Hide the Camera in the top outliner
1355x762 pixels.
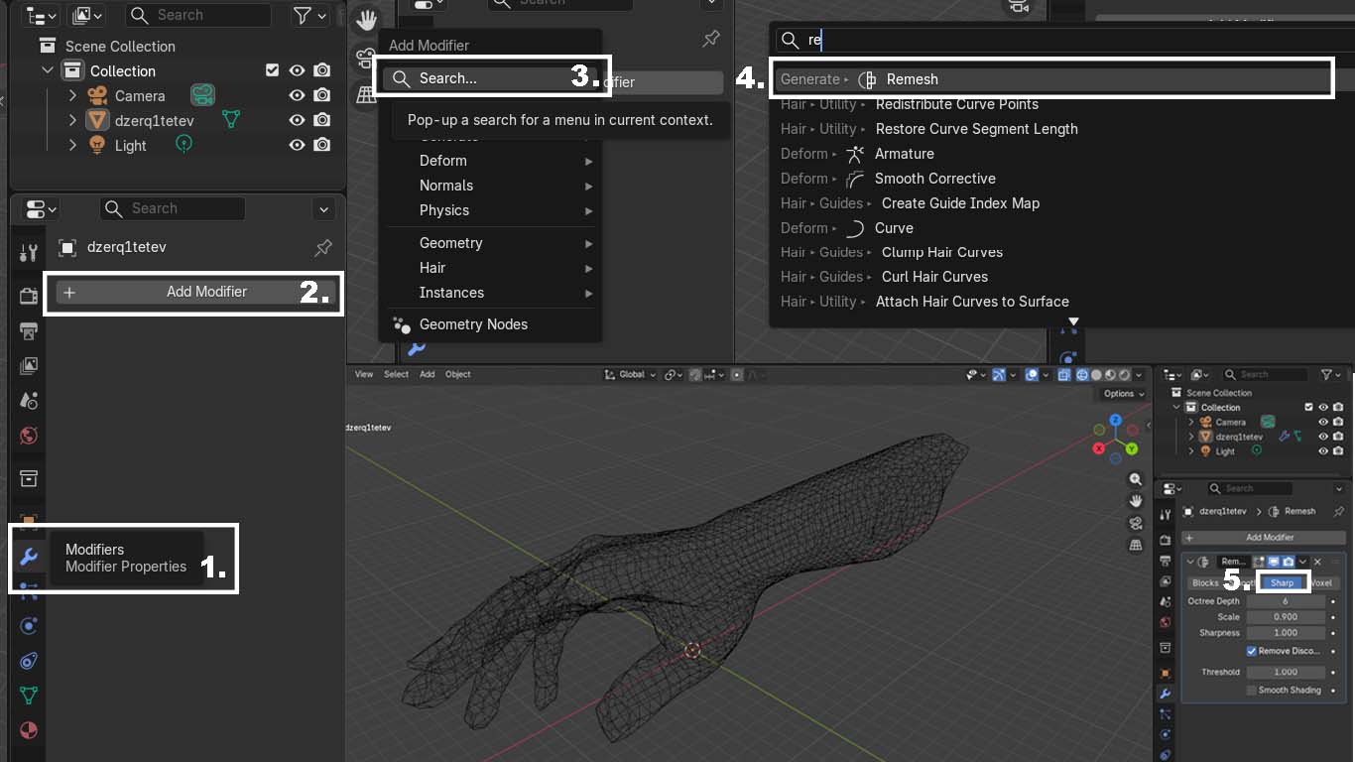[297, 96]
